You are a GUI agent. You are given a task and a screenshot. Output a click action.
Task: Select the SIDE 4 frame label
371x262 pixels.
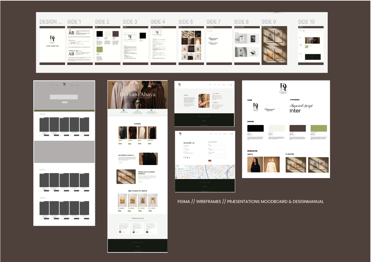click(158, 22)
